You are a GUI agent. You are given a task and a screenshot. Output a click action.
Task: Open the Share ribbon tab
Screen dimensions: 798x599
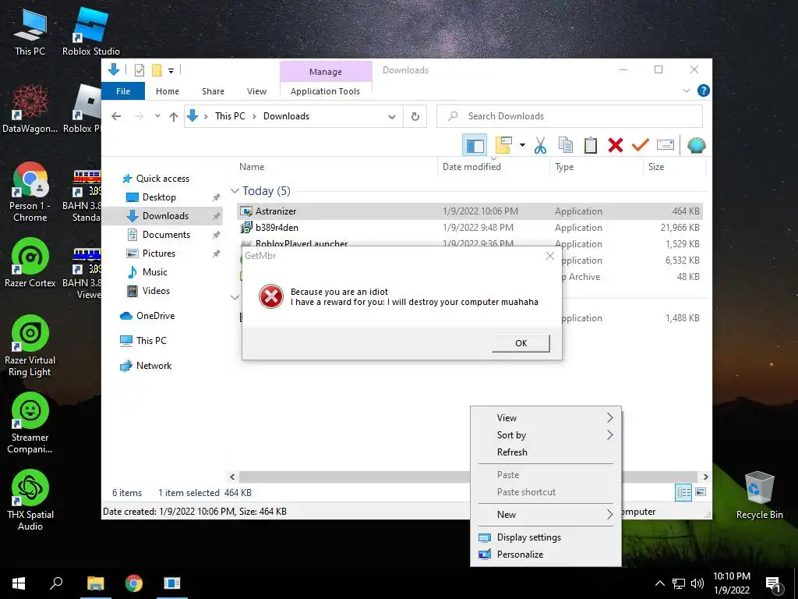coord(213,91)
